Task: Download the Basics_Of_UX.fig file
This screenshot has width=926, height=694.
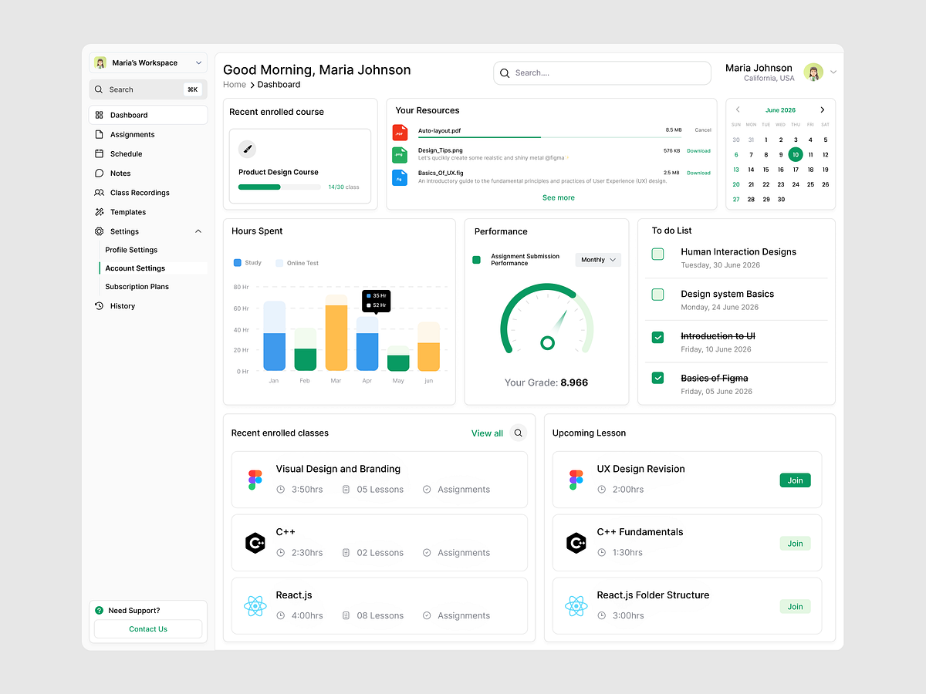Action: [698, 173]
